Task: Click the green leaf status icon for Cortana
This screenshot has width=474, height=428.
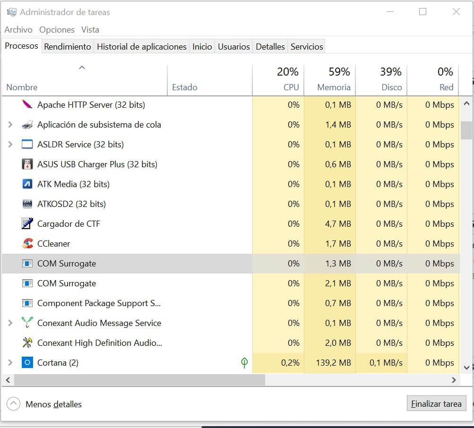Action: click(244, 362)
